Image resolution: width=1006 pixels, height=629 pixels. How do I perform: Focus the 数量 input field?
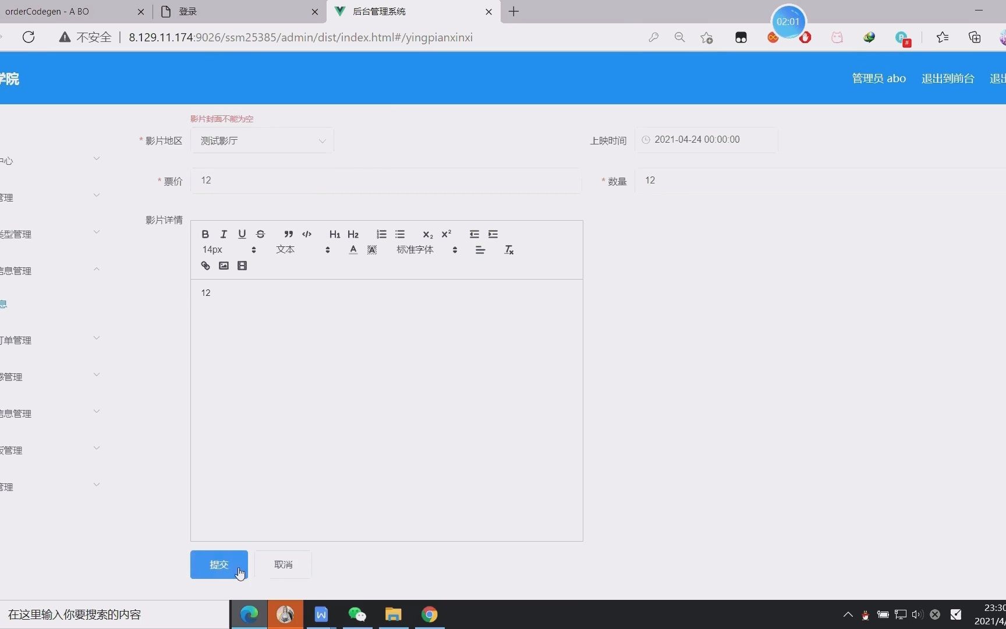point(820,181)
